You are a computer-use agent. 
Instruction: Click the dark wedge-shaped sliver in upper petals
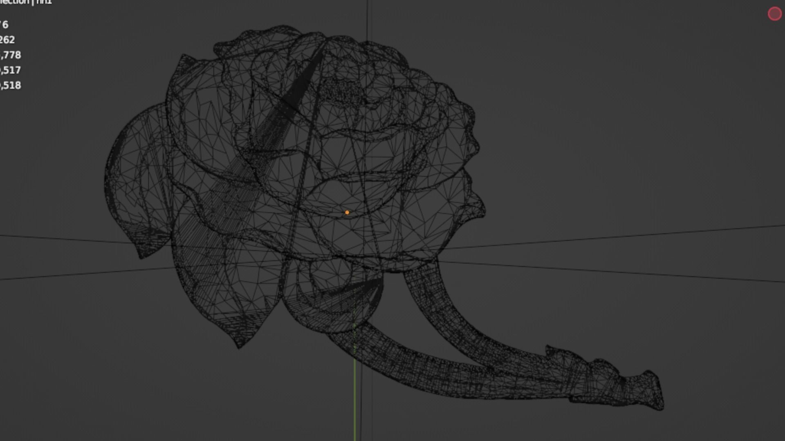coord(305,80)
